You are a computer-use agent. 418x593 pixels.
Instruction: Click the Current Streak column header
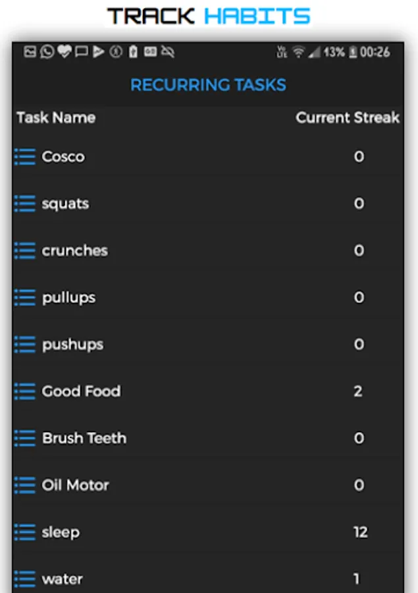click(x=347, y=118)
